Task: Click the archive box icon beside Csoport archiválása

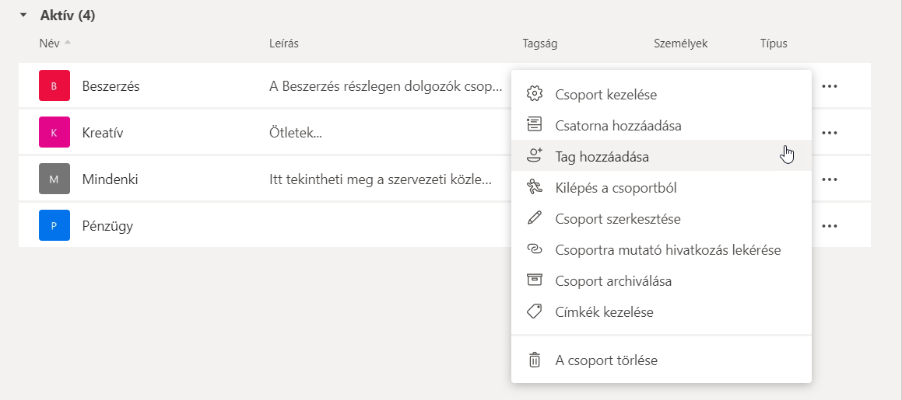Action: 534,280
